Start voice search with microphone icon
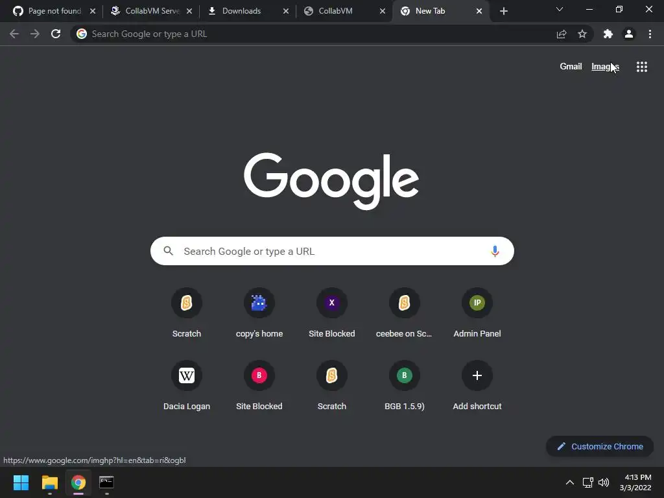This screenshot has width=664, height=498. (495, 251)
